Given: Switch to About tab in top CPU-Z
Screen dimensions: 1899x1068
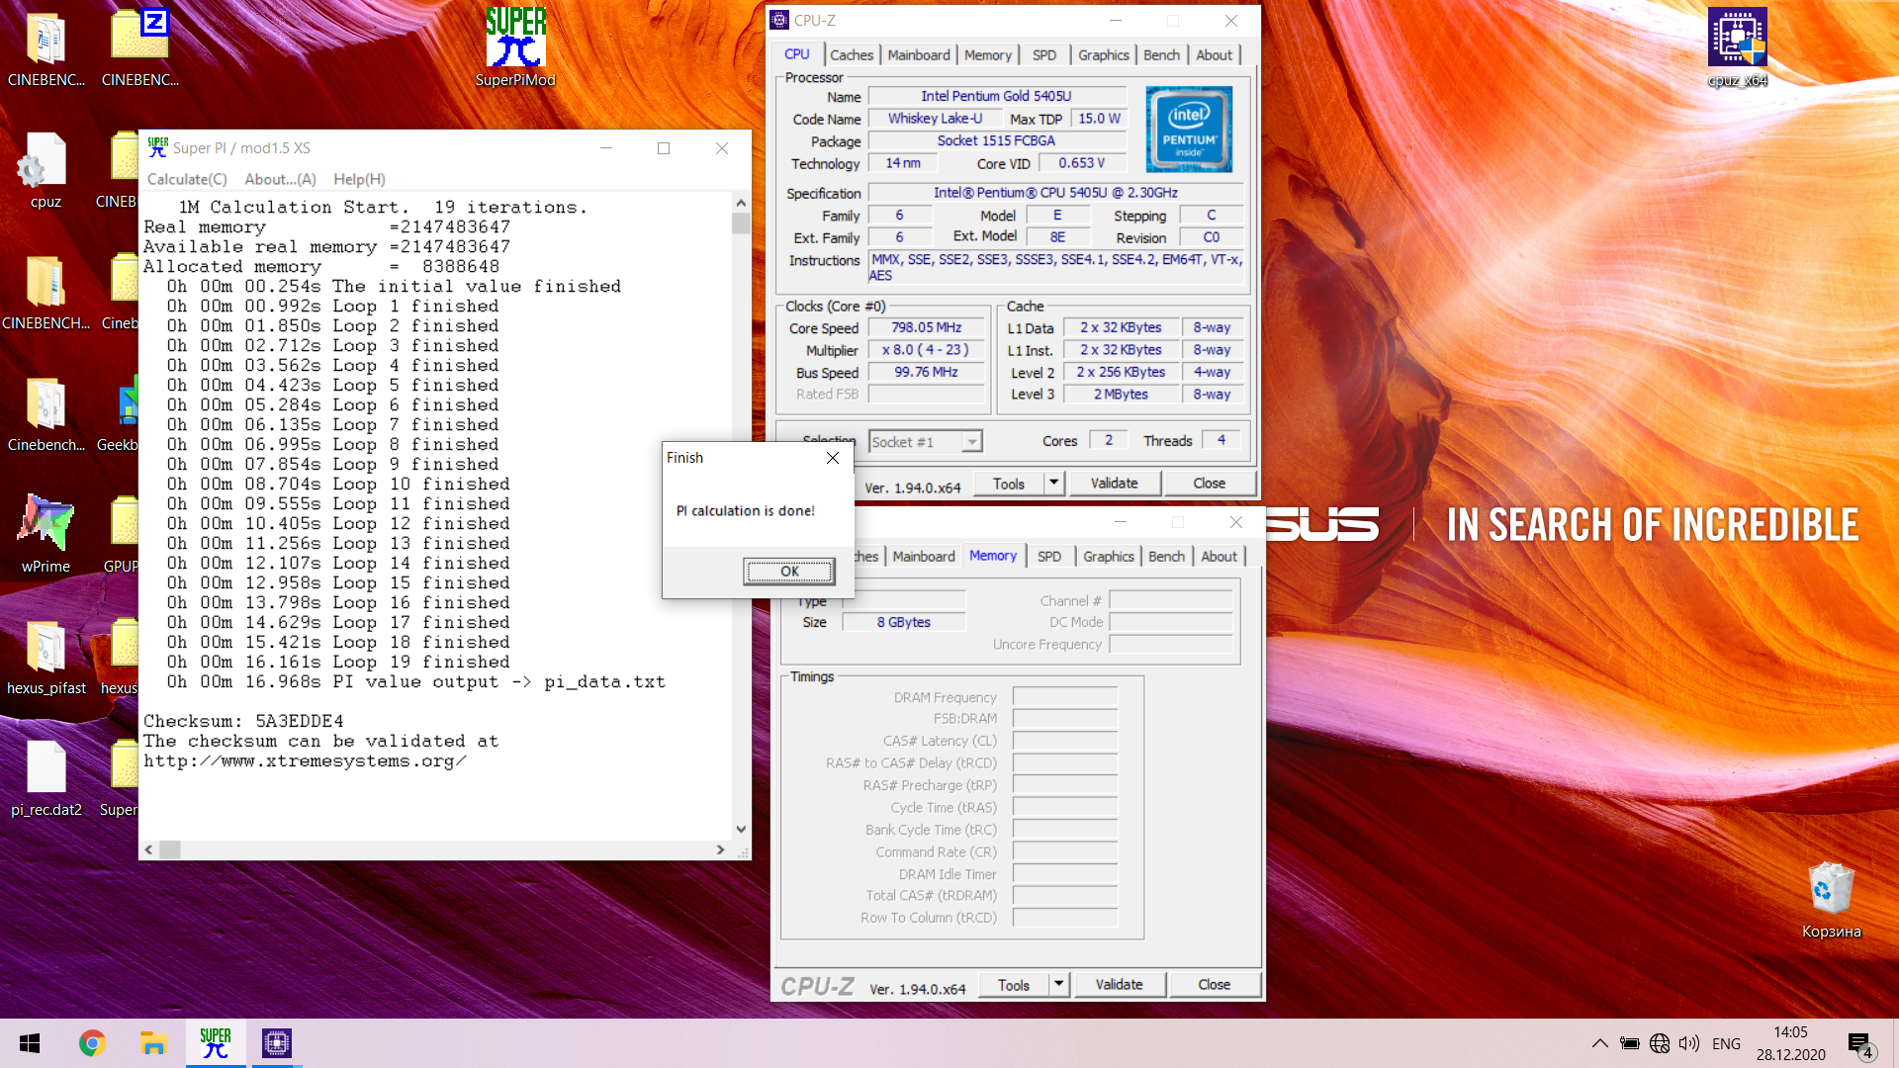Looking at the screenshot, I should (x=1214, y=55).
